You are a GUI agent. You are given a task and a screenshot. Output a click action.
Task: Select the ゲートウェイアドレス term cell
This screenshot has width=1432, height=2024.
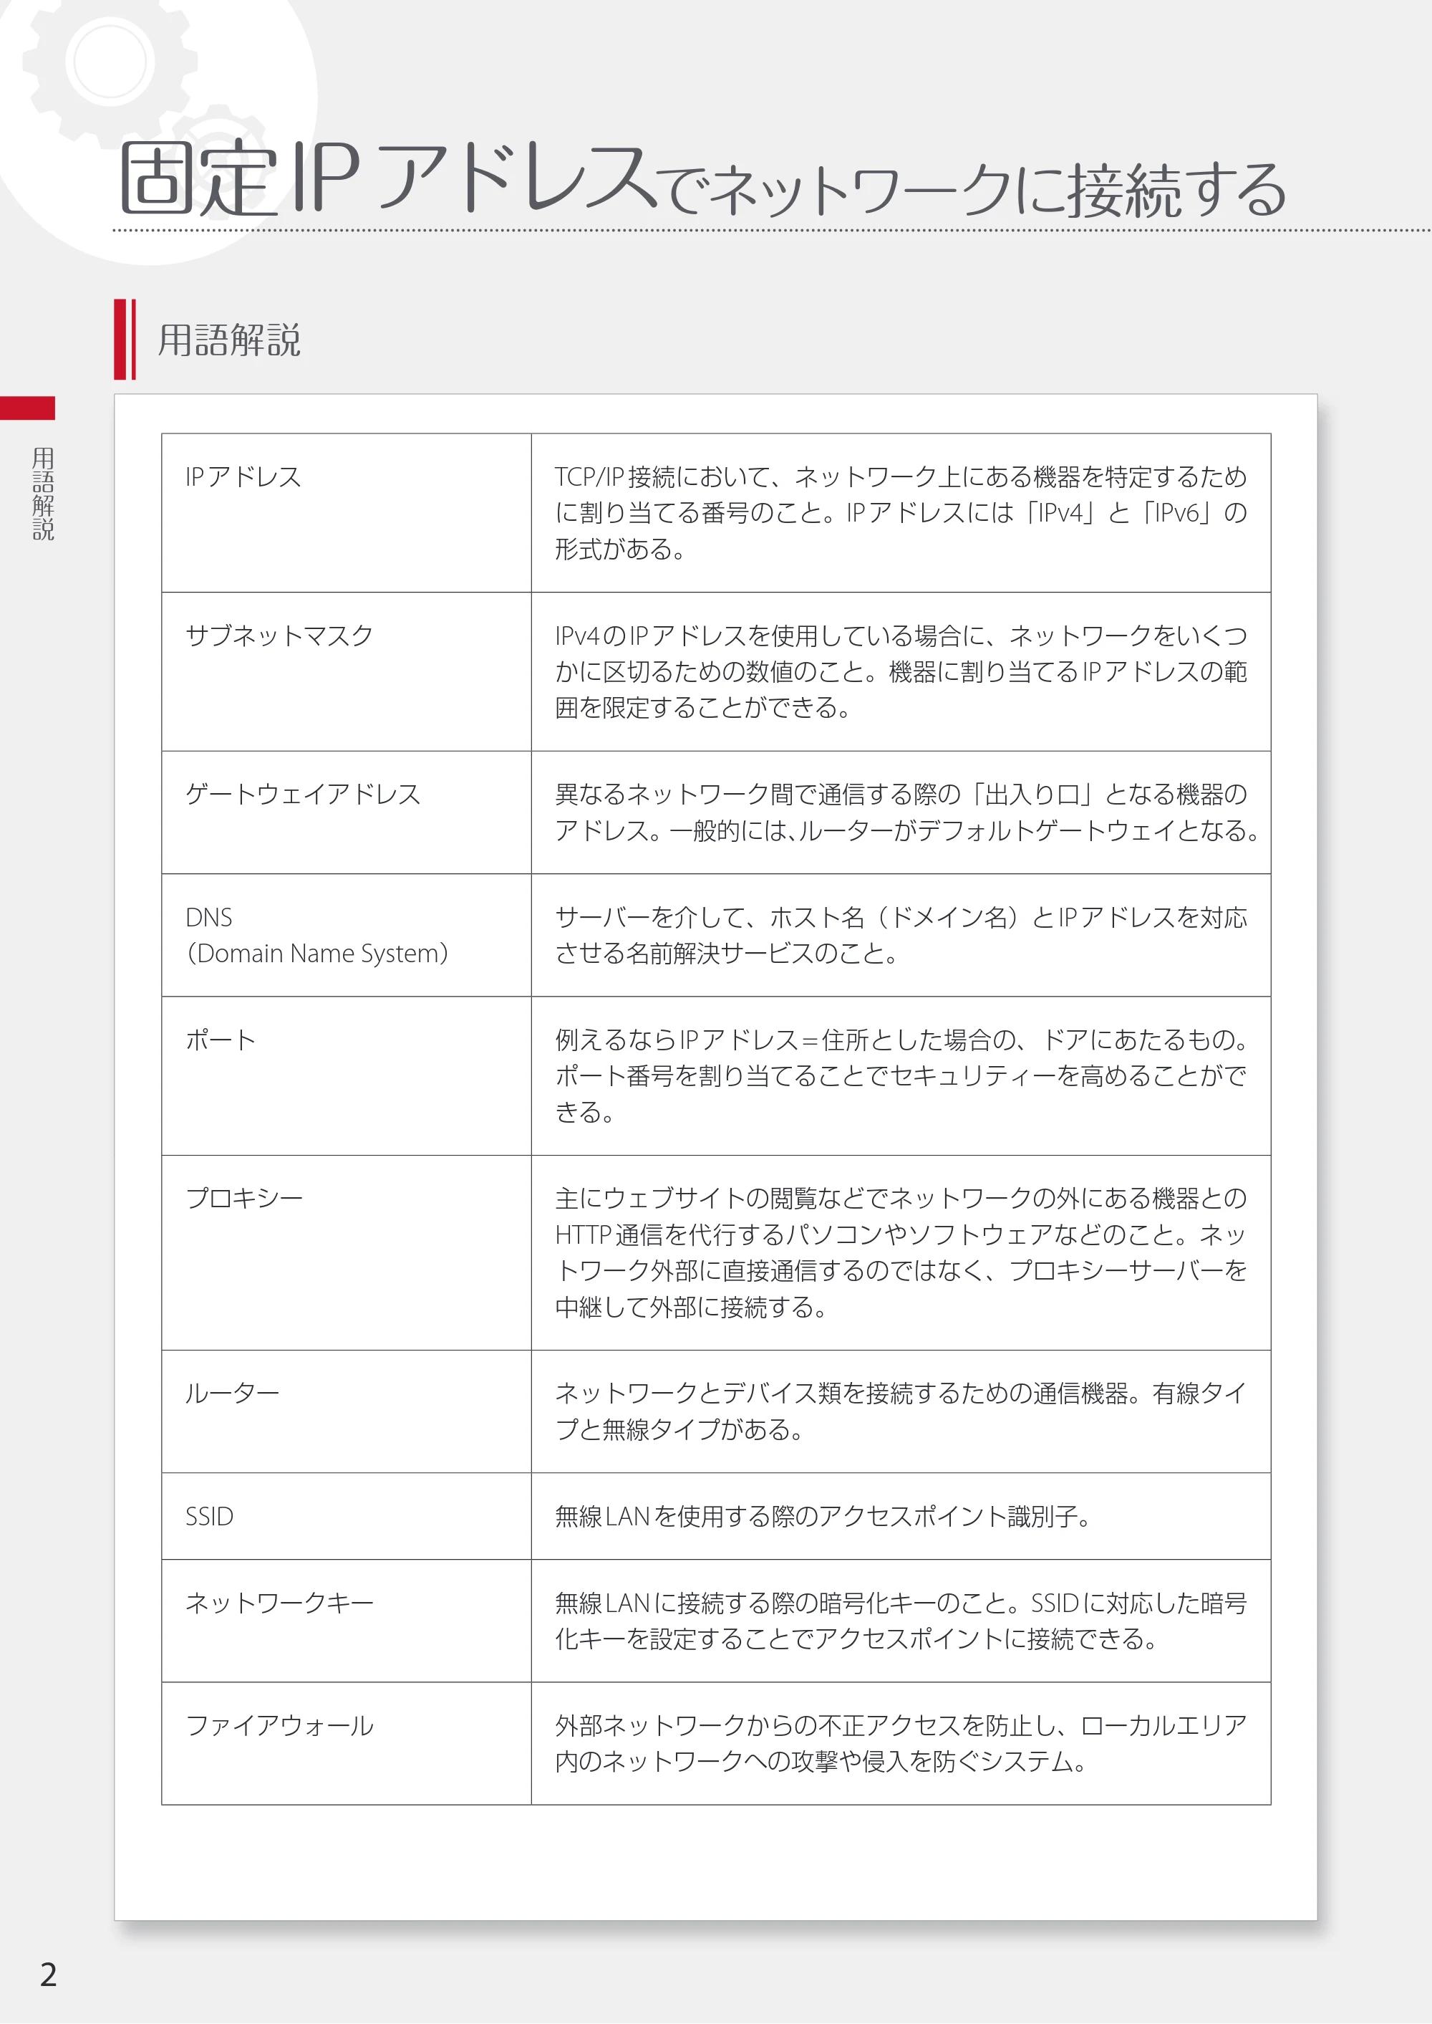(347, 812)
